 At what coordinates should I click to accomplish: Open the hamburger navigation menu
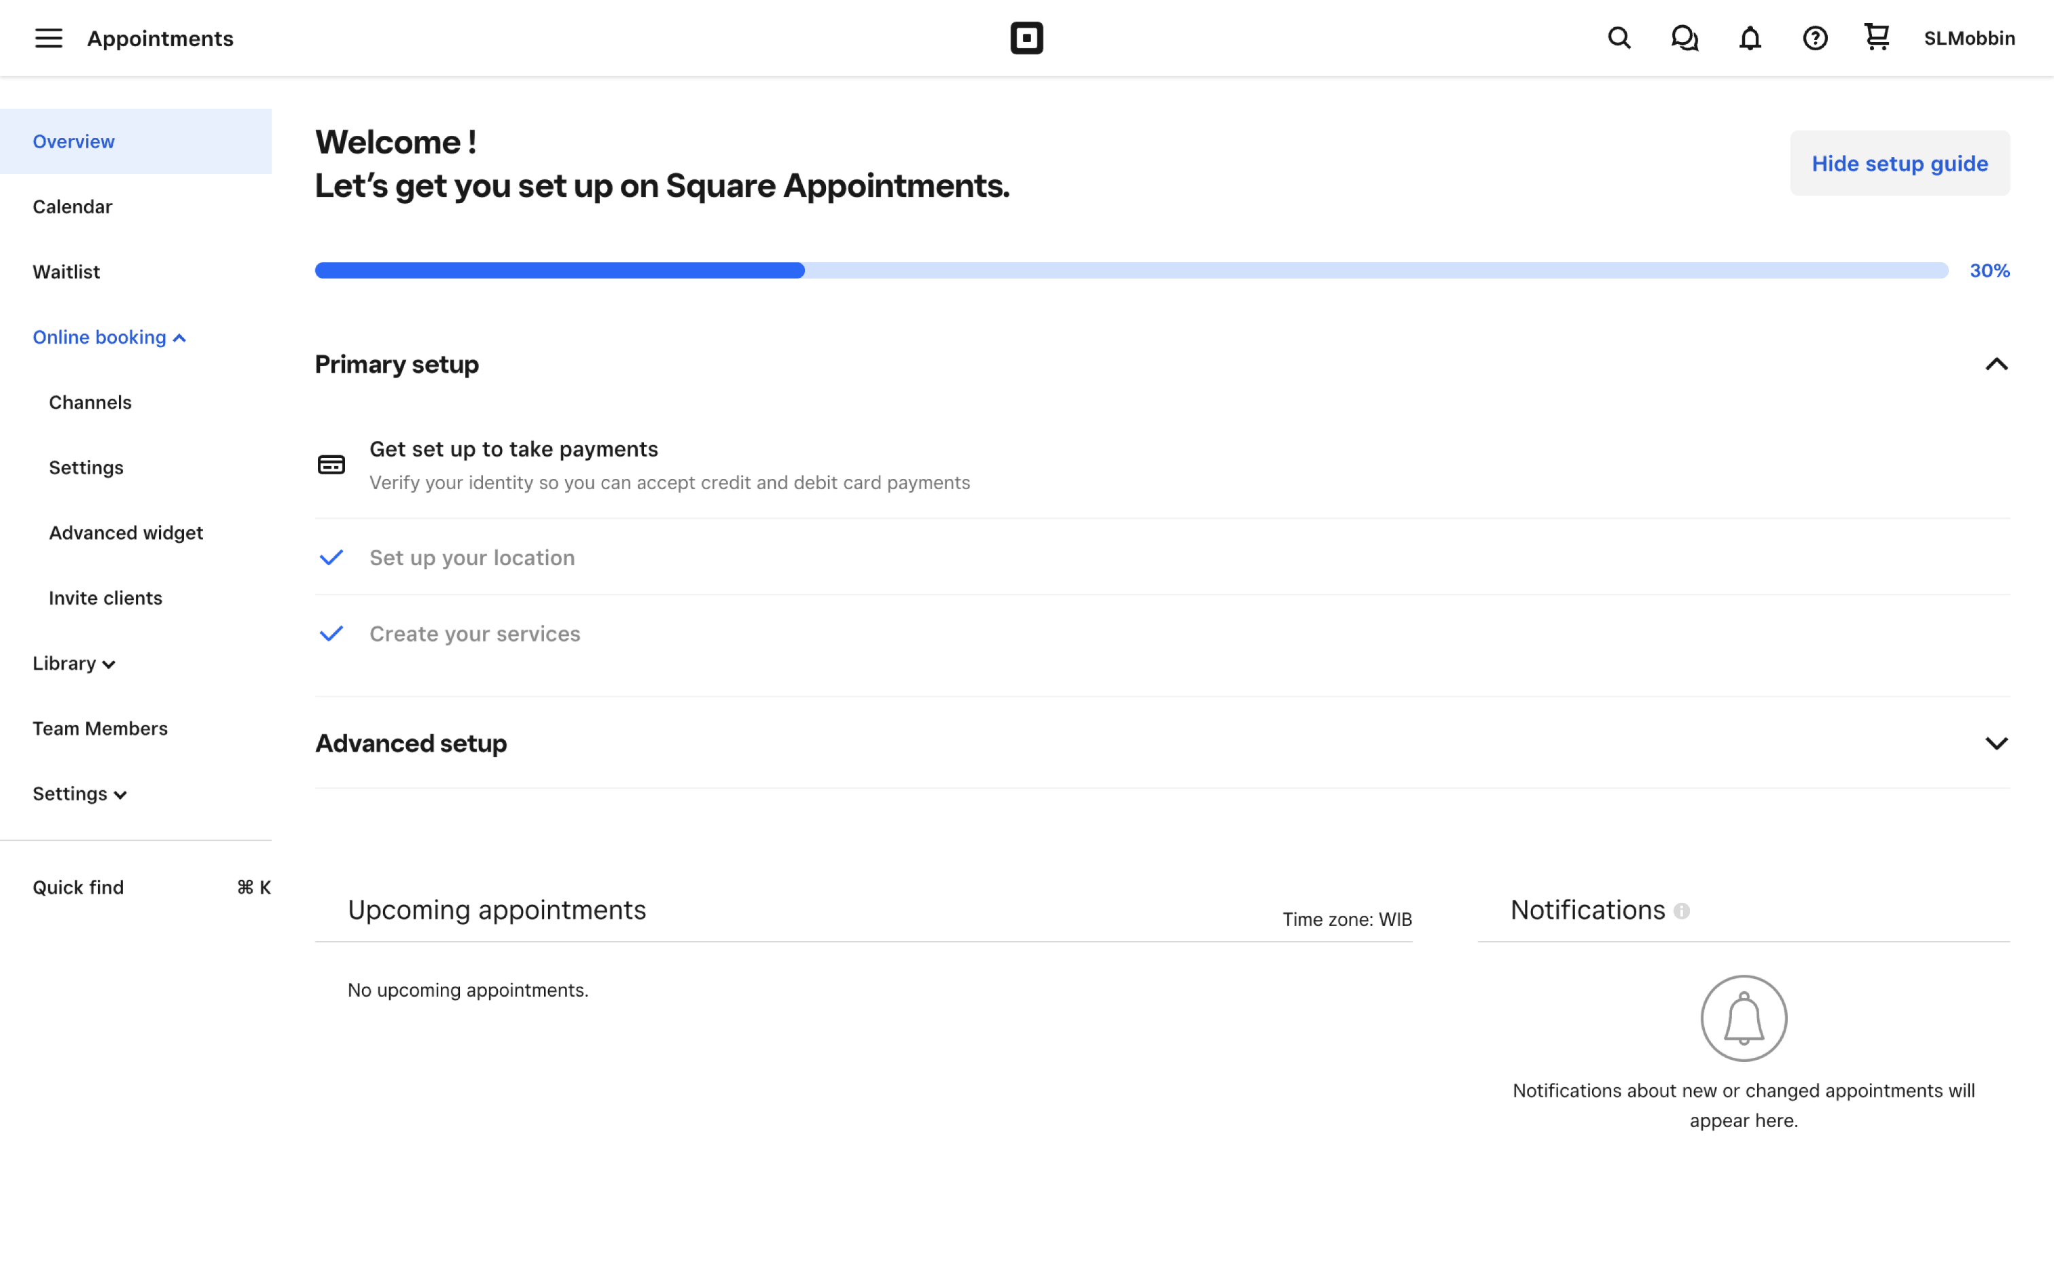coord(48,38)
